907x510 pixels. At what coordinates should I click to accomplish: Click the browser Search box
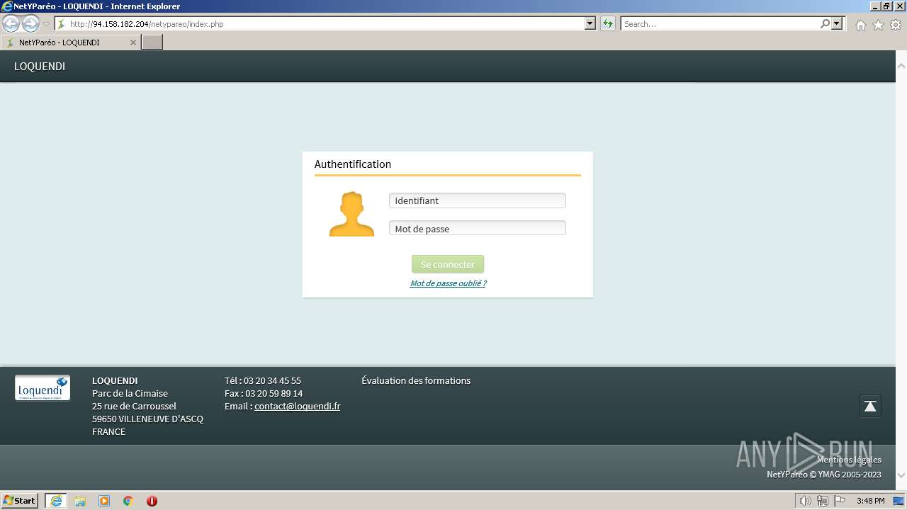pyautogui.click(x=720, y=23)
